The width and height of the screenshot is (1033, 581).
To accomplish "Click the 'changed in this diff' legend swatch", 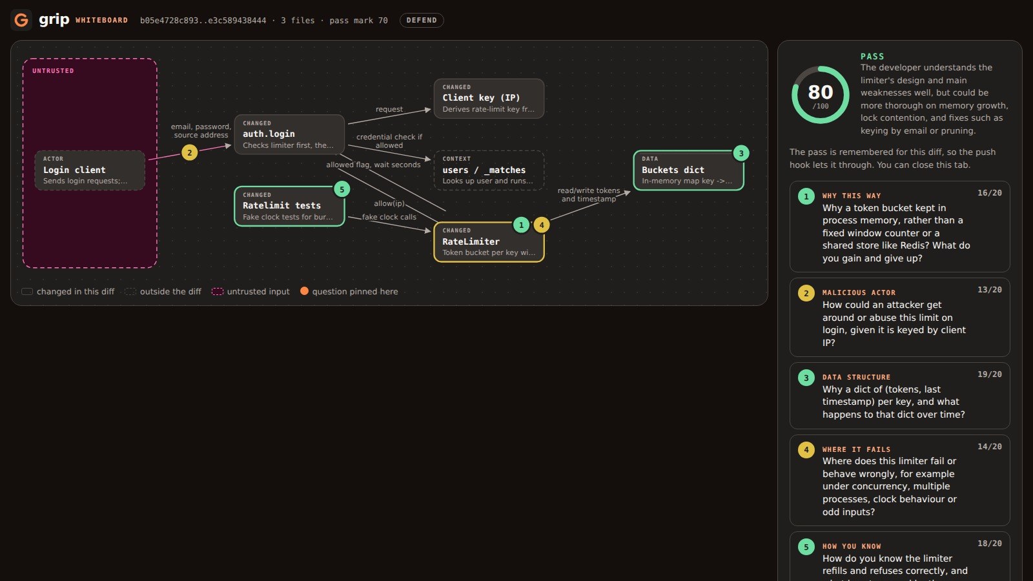I will [x=27, y=292].
